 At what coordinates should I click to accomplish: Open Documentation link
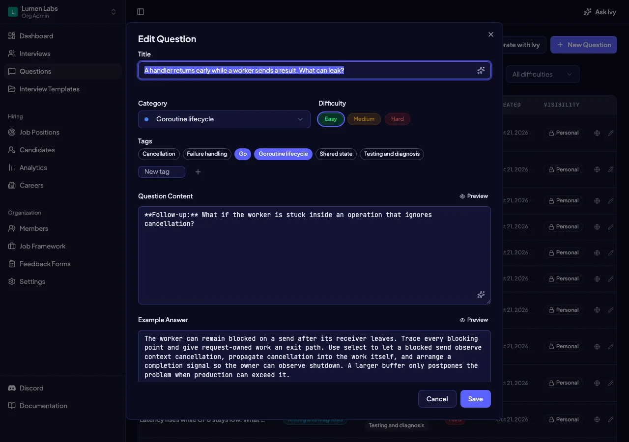click(x=63, y=406)
